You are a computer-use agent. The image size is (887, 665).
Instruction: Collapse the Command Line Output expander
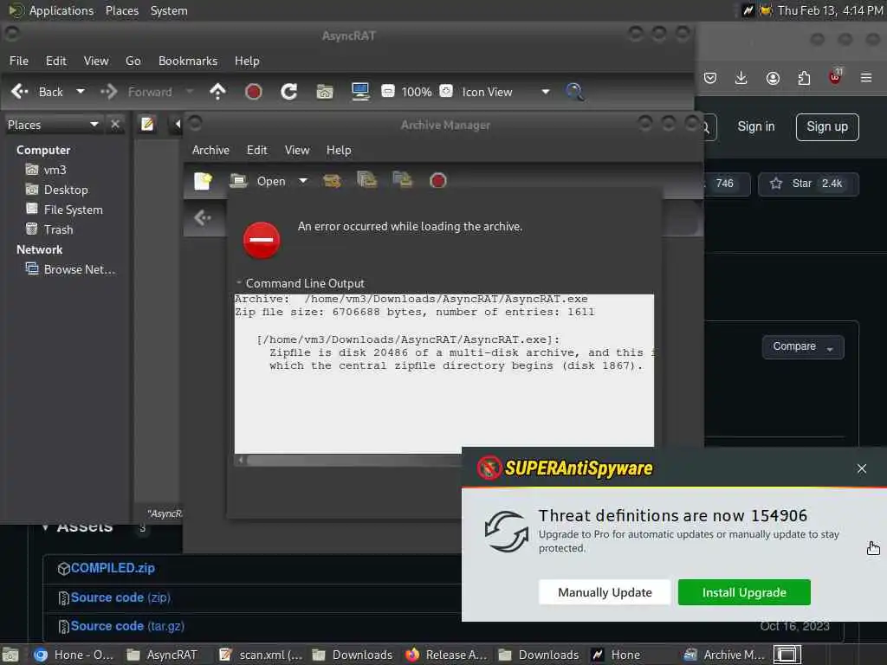[x=239, y=283]
